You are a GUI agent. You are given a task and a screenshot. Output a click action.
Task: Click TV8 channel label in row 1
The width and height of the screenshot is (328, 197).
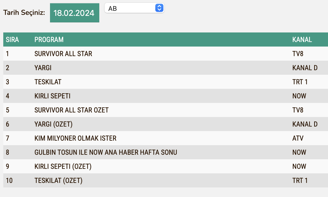(x=298, y=54)
